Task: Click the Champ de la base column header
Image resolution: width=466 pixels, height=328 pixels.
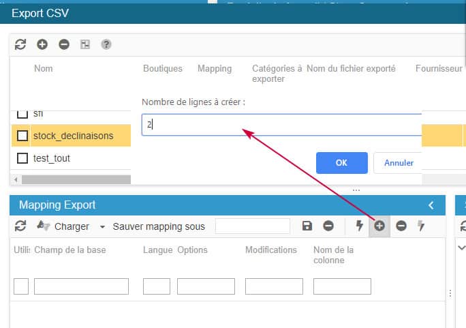Action: tap(70, 250)
